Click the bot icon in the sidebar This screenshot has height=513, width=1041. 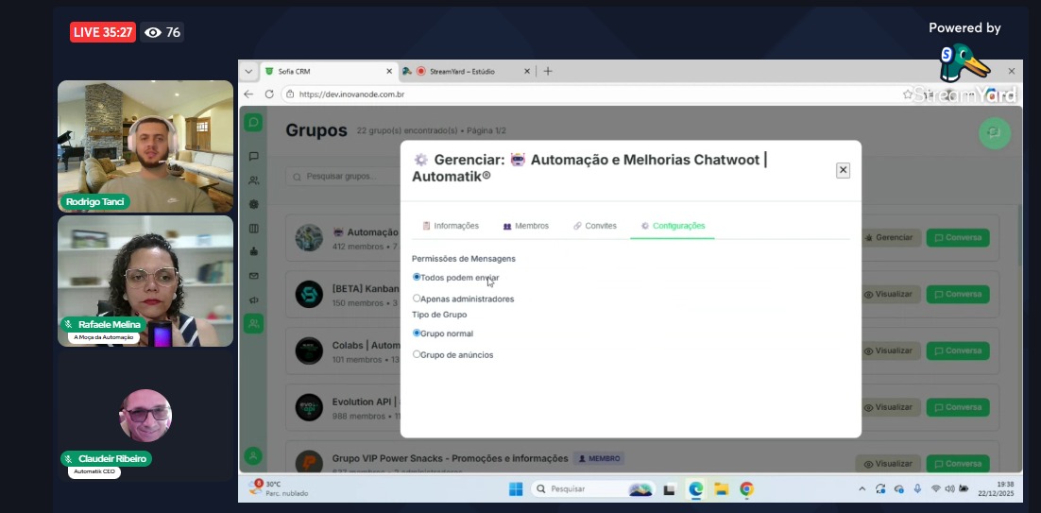point(253,252)
